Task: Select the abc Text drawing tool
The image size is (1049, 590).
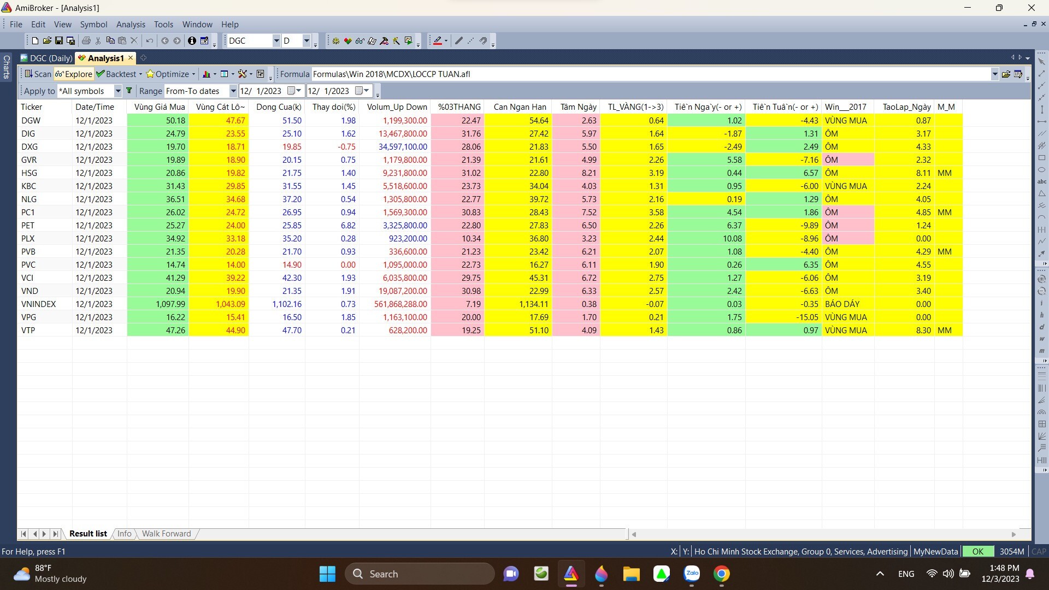Action: click(x=1041, y=181)
